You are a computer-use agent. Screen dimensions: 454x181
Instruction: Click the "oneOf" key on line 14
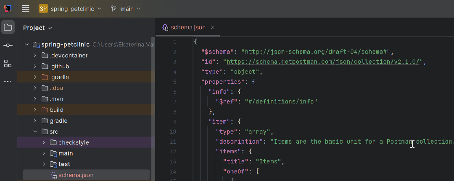point(236,171)
